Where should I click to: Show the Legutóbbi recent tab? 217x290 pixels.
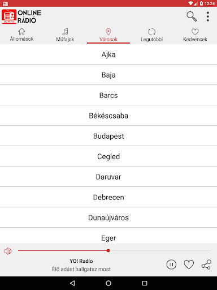point(151,35)
